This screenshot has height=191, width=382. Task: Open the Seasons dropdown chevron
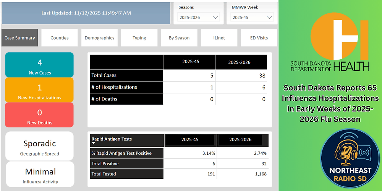[215, 17]
